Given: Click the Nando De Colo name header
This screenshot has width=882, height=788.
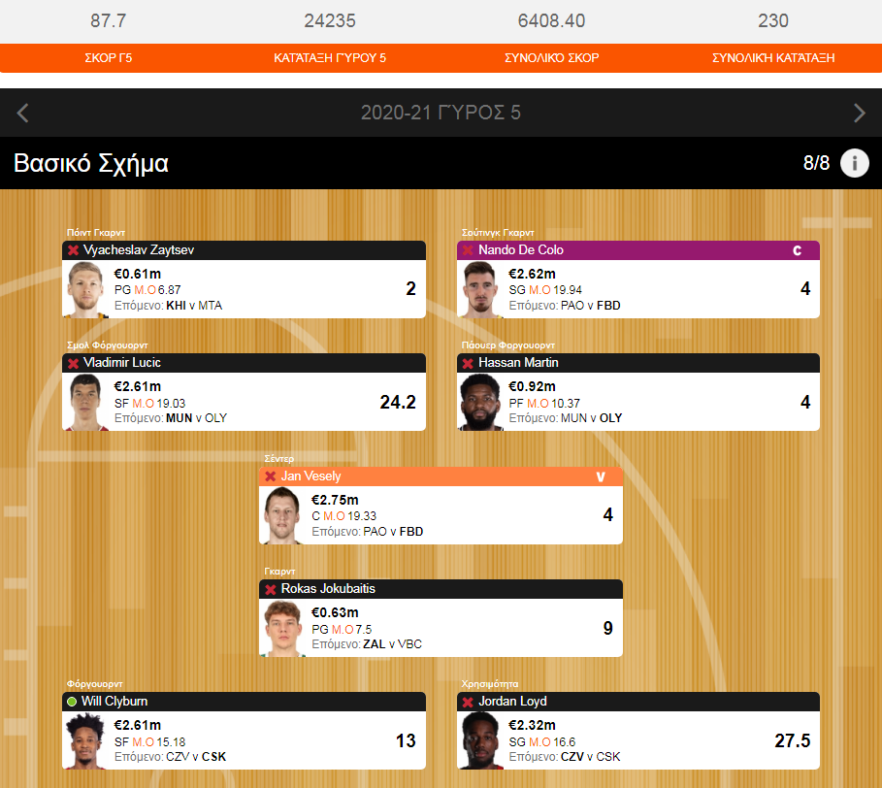Looking at the screenshot, I should click(521, 249).
